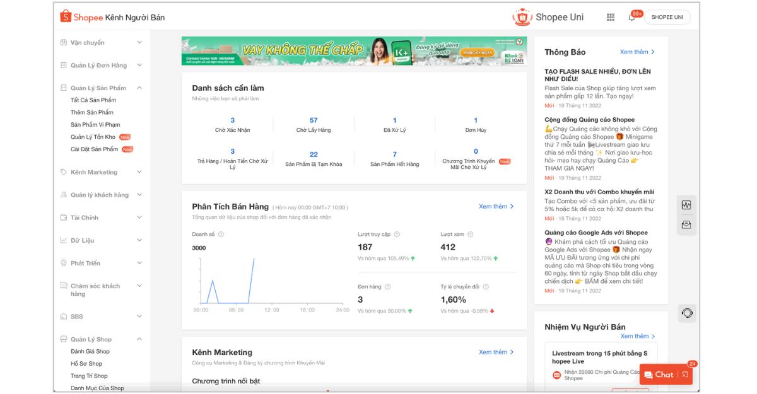Click the analytics floating side icon

pyautogui.click(x=686, y=205)
